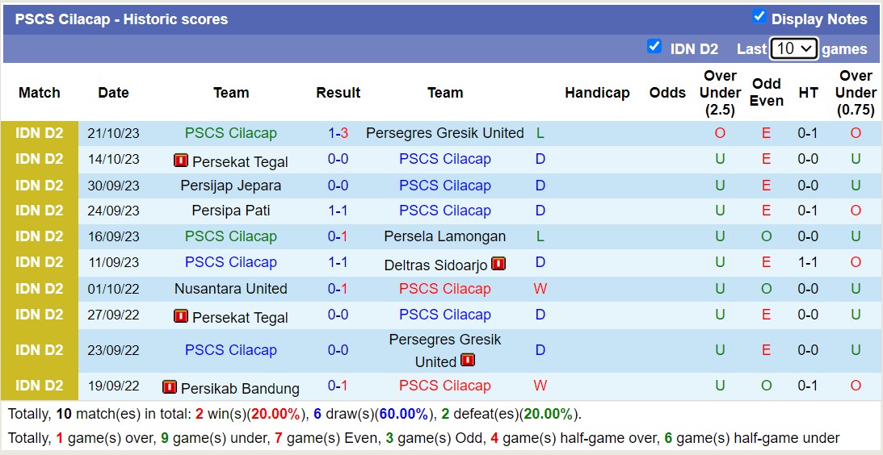This screenshot has height=455, width=883.
Task: Click the Over Under (2.5) column header
Action: pyautogui.click(x=721, y=93)
